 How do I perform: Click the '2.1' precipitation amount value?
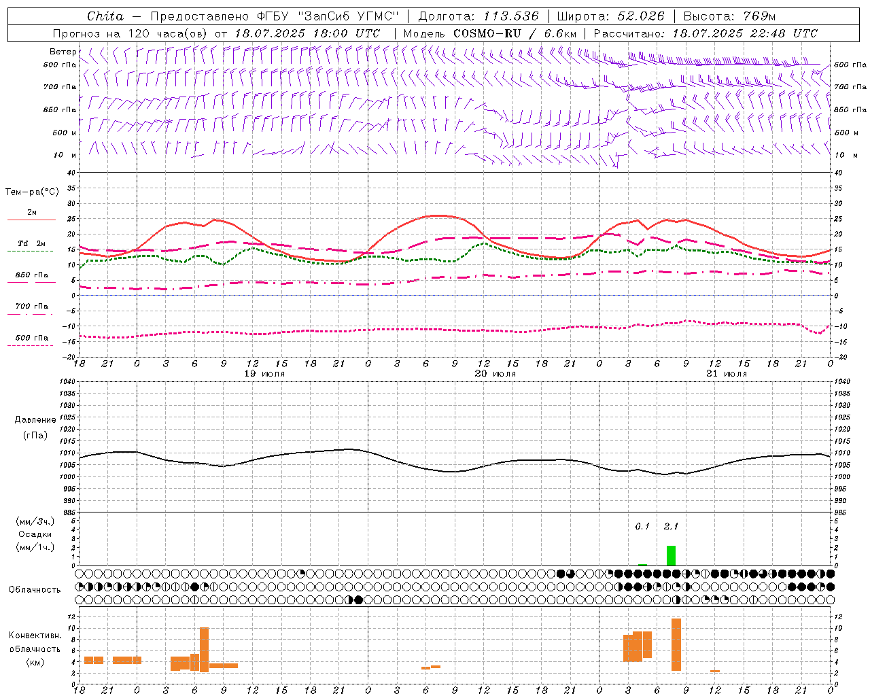point(671,526)
